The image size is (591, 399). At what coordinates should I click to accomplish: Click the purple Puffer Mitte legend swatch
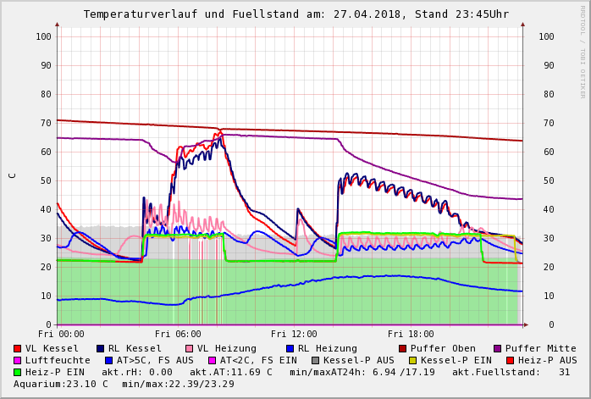pos(498,348)
